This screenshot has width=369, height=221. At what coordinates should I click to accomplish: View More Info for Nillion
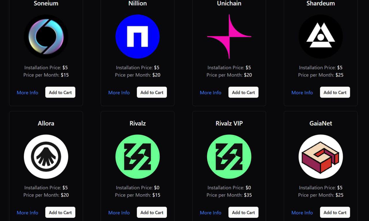pos(119,93)
